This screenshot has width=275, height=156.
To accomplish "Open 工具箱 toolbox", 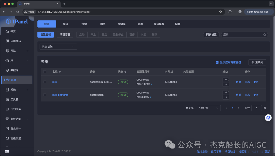I will [x=12, y=99].
